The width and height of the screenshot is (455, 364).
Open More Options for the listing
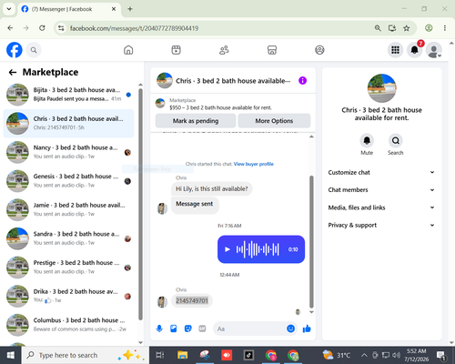pyautogui.click(x=274, y=121)
